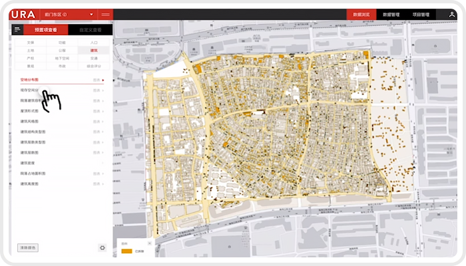Expand the chart arrow for 屋顶形式图
The height and width of the screenshot is (266, 466).
click(x=103, y=111)
